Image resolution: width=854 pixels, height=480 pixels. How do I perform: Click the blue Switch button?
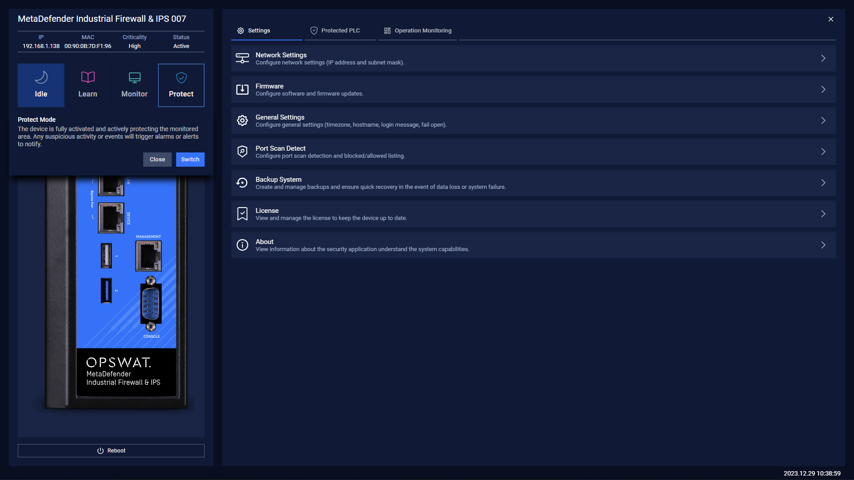(190, 160)
